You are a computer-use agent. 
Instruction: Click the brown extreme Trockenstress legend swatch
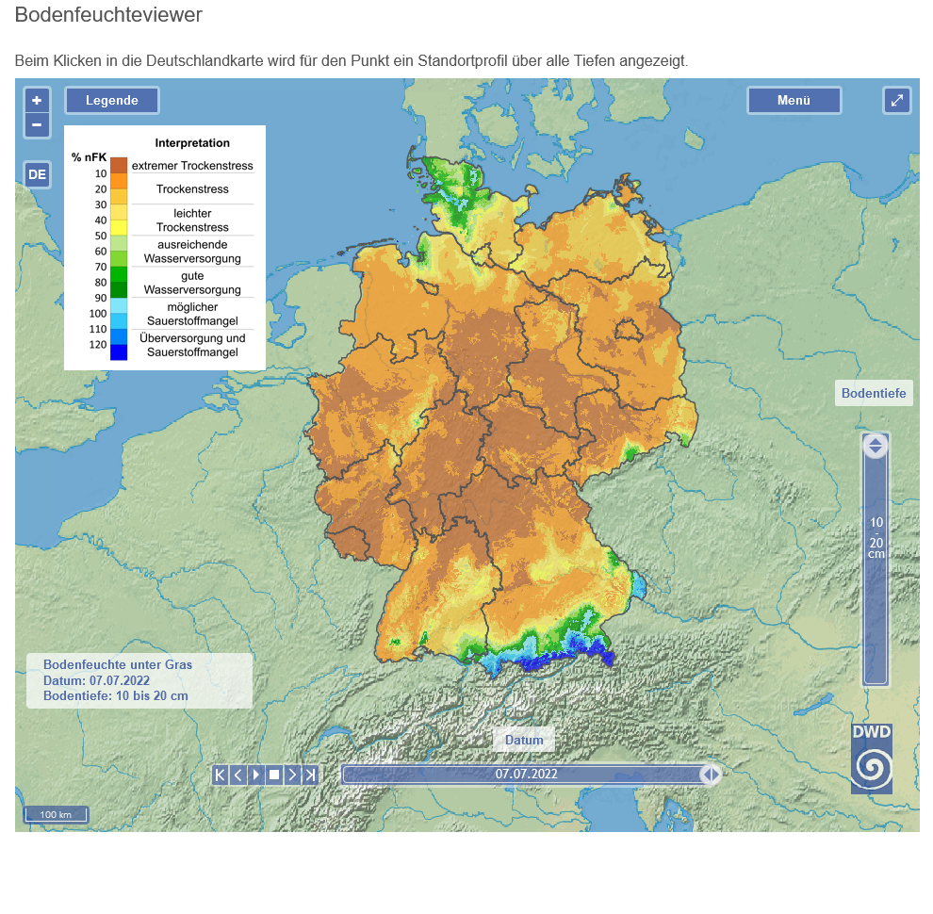coord(118,165)
